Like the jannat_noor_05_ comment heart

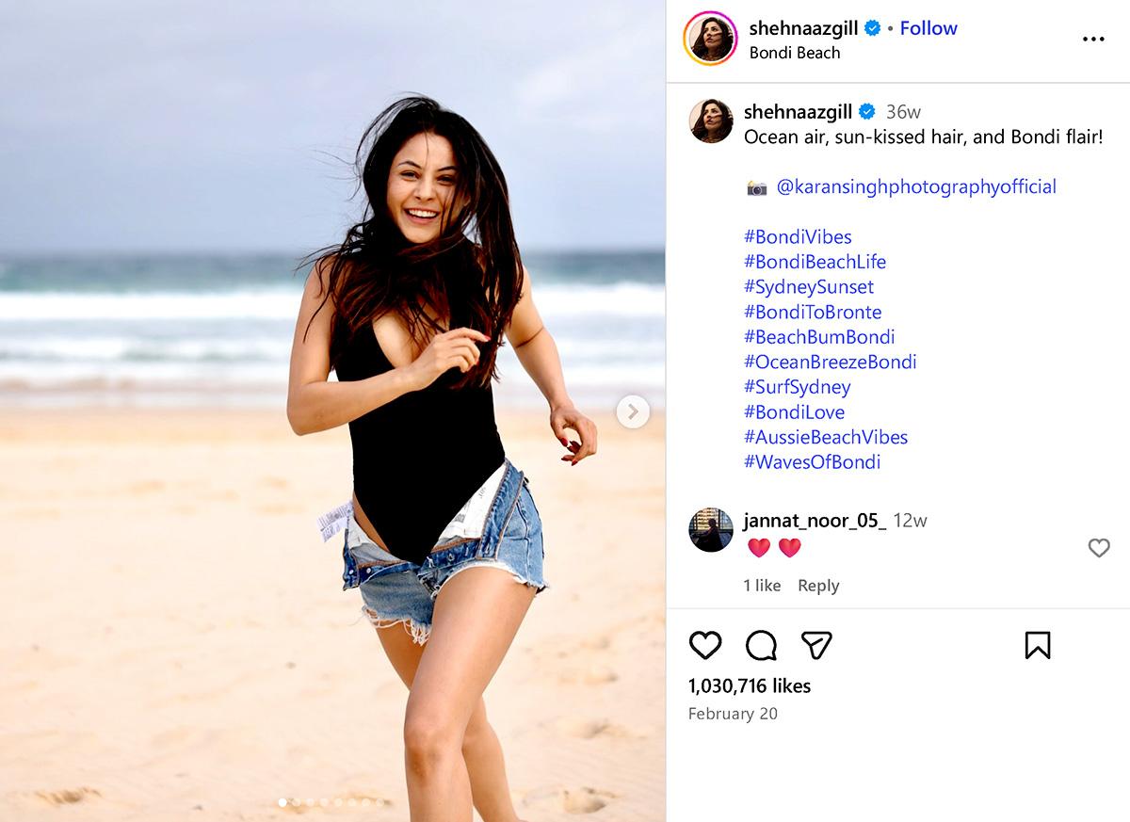click(1099, 547)
